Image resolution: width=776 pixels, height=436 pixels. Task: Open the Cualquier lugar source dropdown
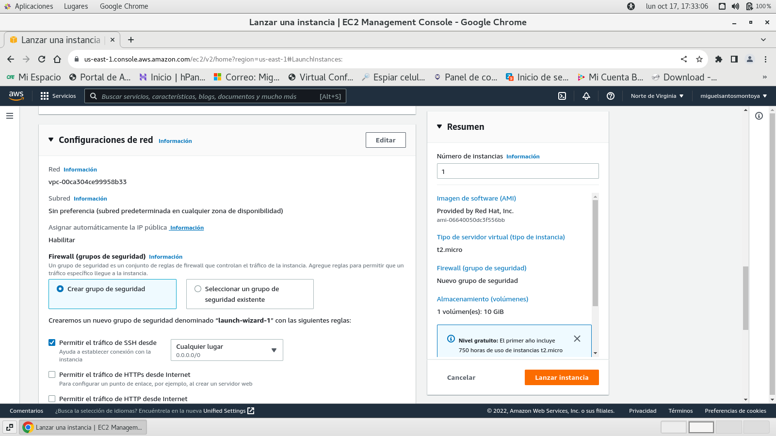[x=226, y=350]
